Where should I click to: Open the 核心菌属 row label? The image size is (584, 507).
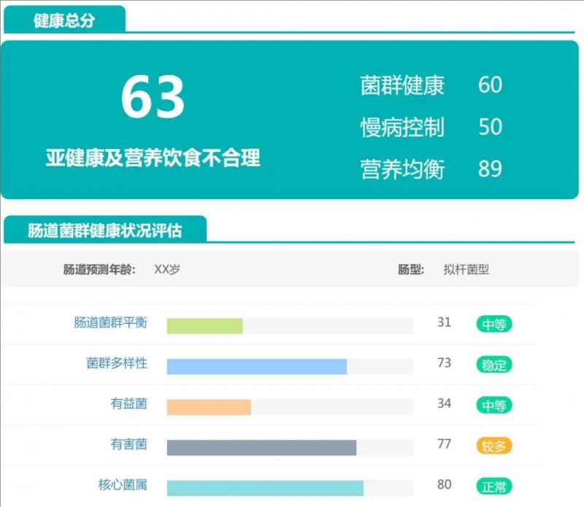(x=123, y=484)
